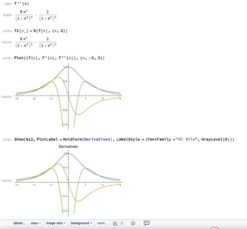Viewport: 247px width, 229px height.
Task: Open the small dropdown arrow beside swirl icon
Action: 122,223
